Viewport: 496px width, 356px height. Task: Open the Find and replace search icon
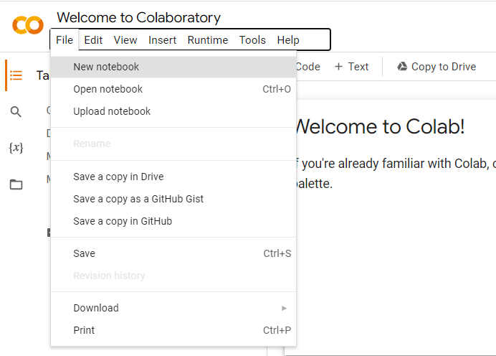click(x=16, y=112)
